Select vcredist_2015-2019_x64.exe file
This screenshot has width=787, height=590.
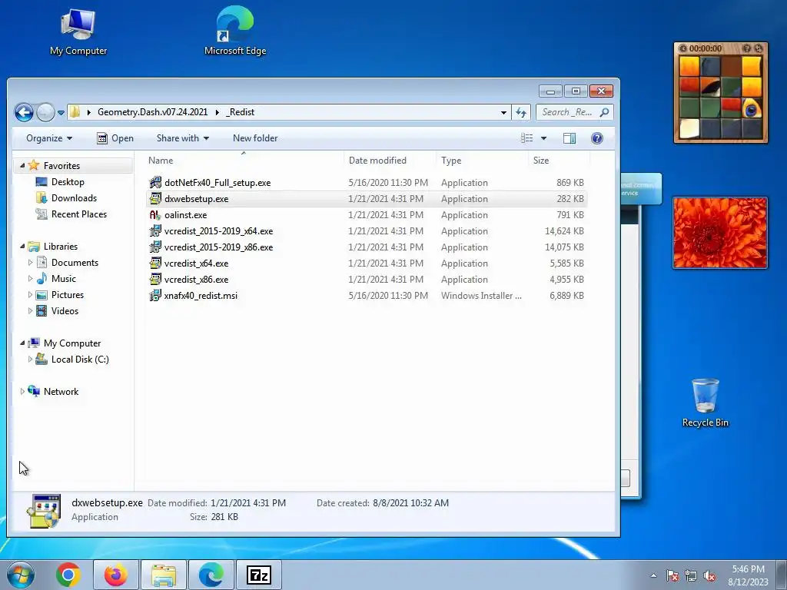tap(218, 231)
